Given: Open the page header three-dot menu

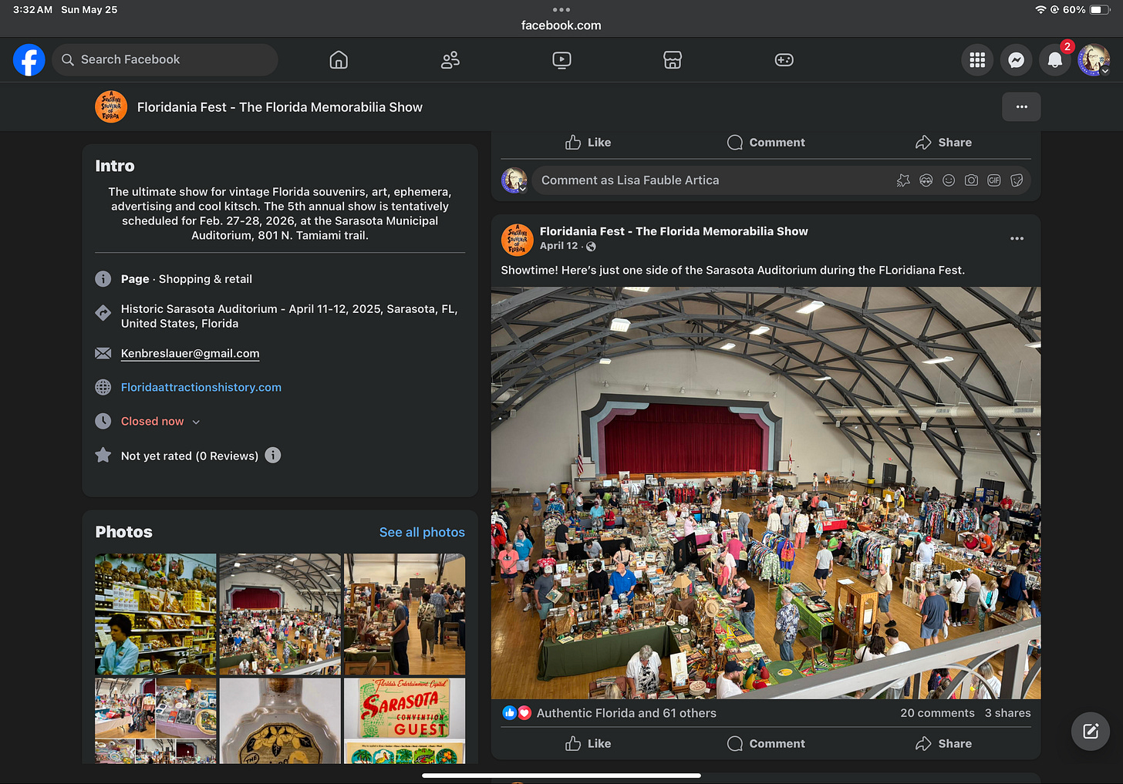Looking at the screenshot, I should point(1021,107).
